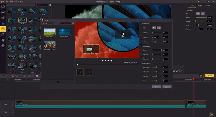
Task: Click the snapshot image icon under main preview
Action: (x=177, y=71)
